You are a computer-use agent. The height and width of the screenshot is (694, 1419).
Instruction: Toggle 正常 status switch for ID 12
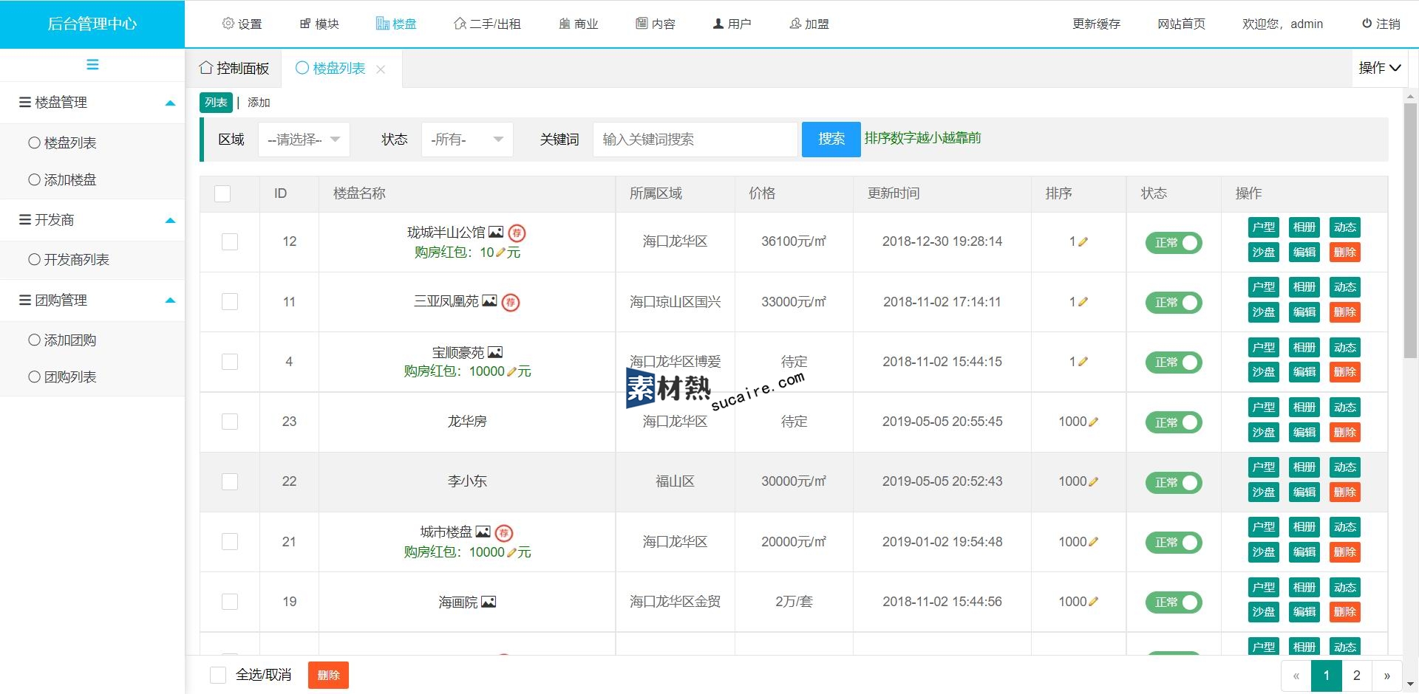pos(1174,242)
